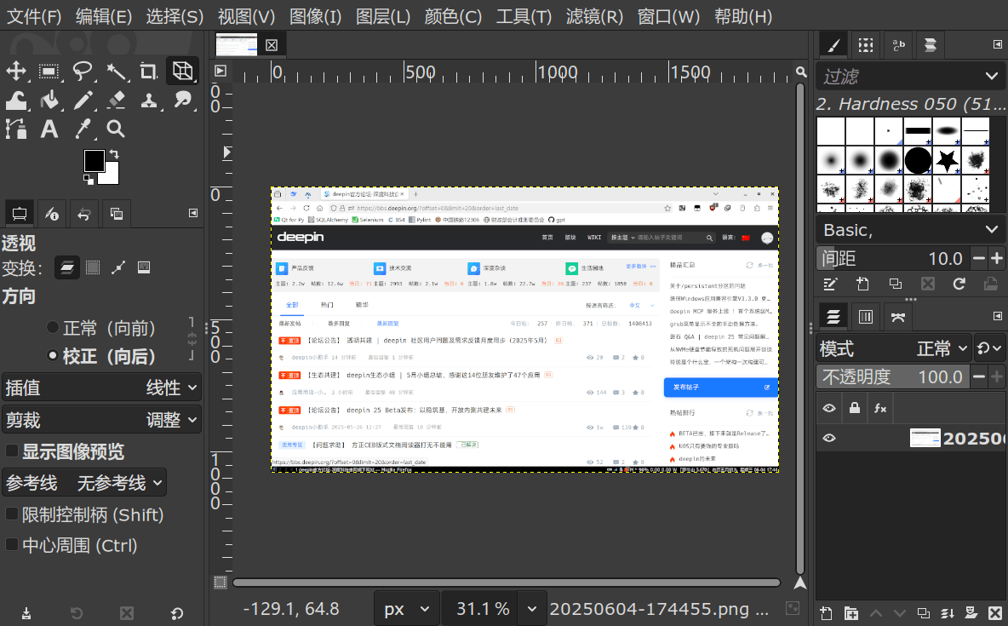
Task: Set transform target to selection
Action: tap(93, 267)
